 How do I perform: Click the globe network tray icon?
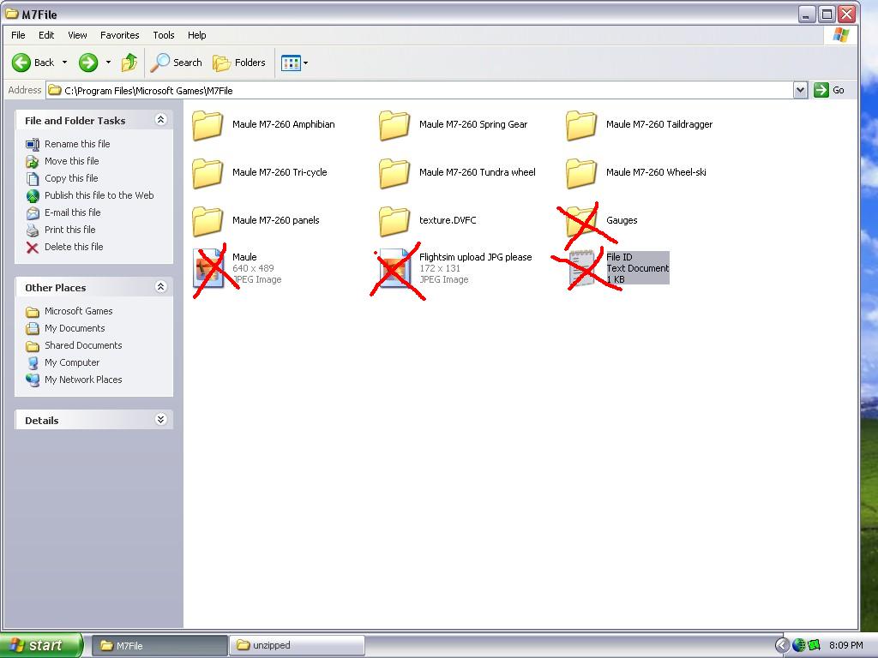[x=799, y=646]
